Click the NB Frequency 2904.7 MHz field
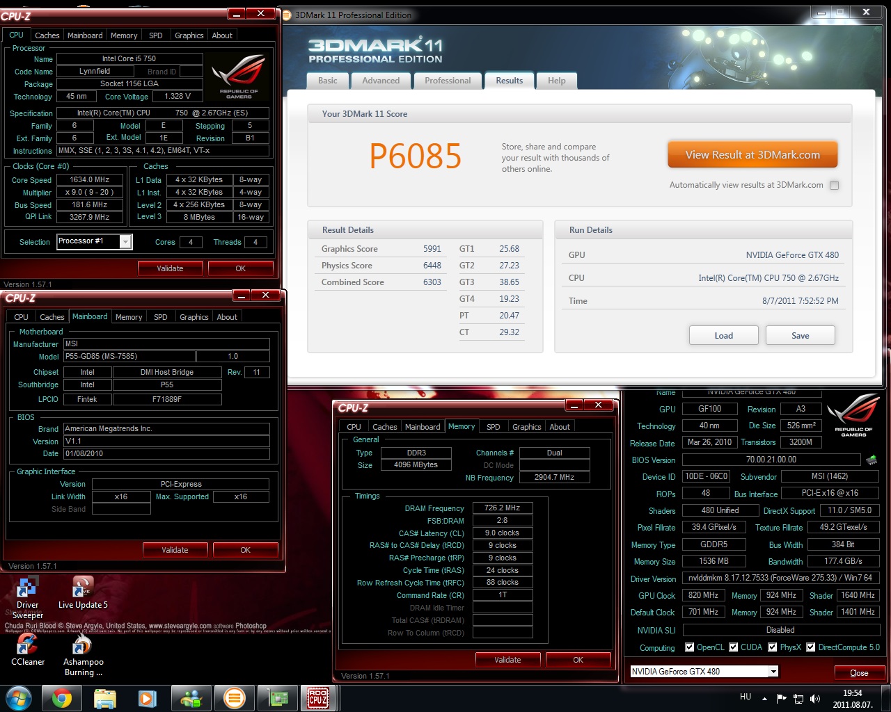Viewport: 891px width, 712px height. pyautogui.click(x=555, y=478)
